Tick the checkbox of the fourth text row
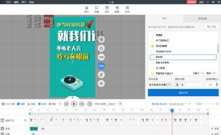 click(x=152, y=52)
